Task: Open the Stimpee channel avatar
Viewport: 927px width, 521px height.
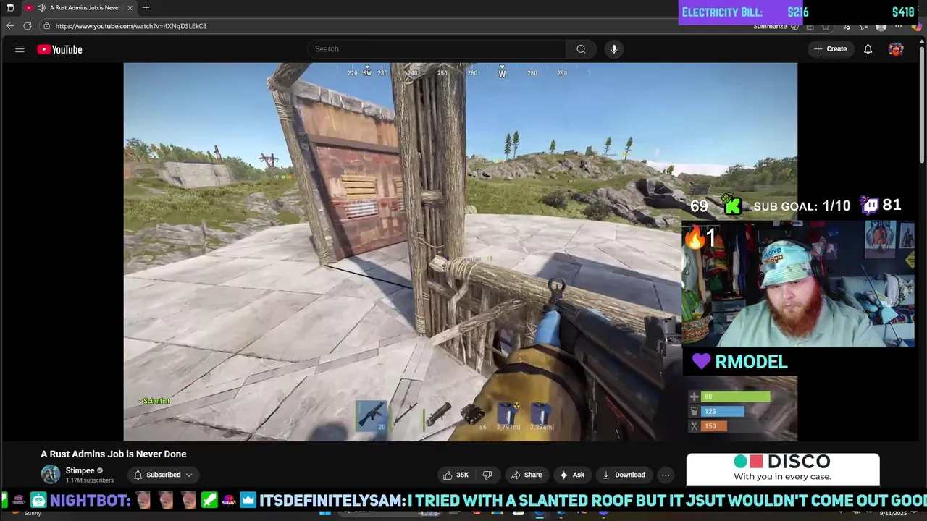Action: (51, 475)
